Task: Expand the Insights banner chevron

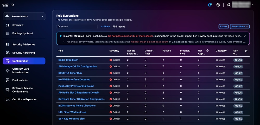Action: [x=245, y=36]
